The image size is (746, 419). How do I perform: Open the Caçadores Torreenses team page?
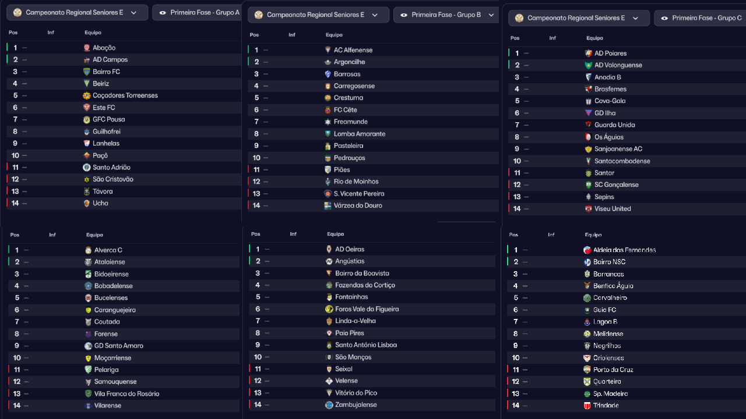pos(125,95)
